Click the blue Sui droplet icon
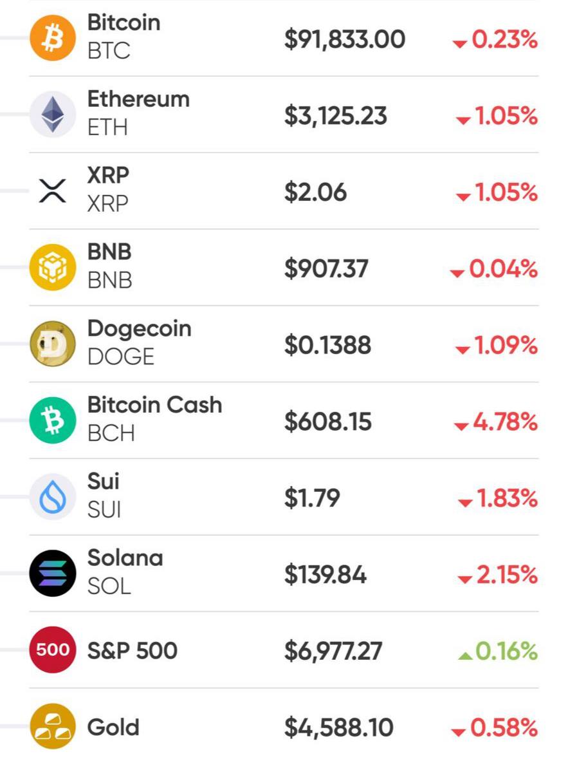 (52, 497)
